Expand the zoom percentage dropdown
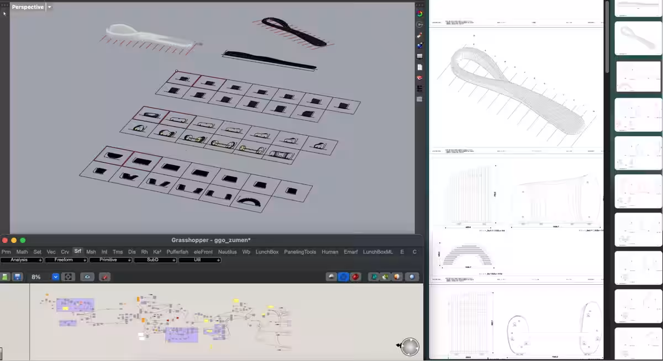Image resolution: width=663 pixels, height=361 pixels. click(x=55, y=277)
